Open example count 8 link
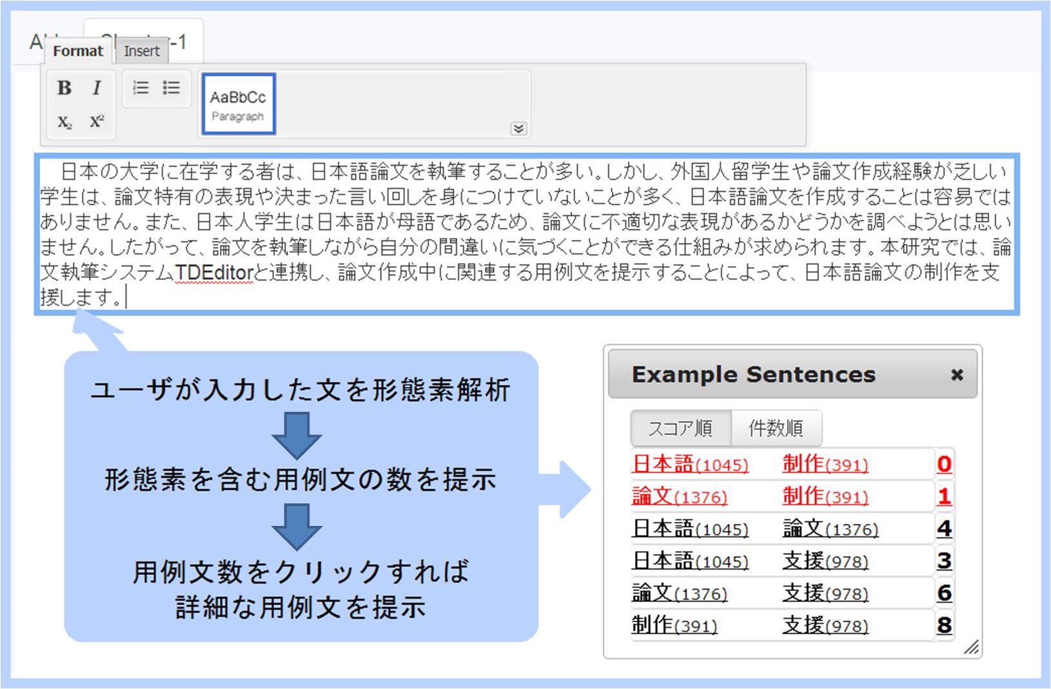This screenshot has width=1051, height=689. click(944, 625)
